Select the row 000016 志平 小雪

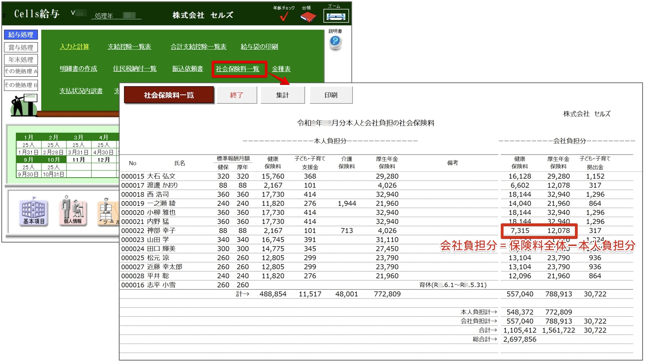(x=376, y=285)
